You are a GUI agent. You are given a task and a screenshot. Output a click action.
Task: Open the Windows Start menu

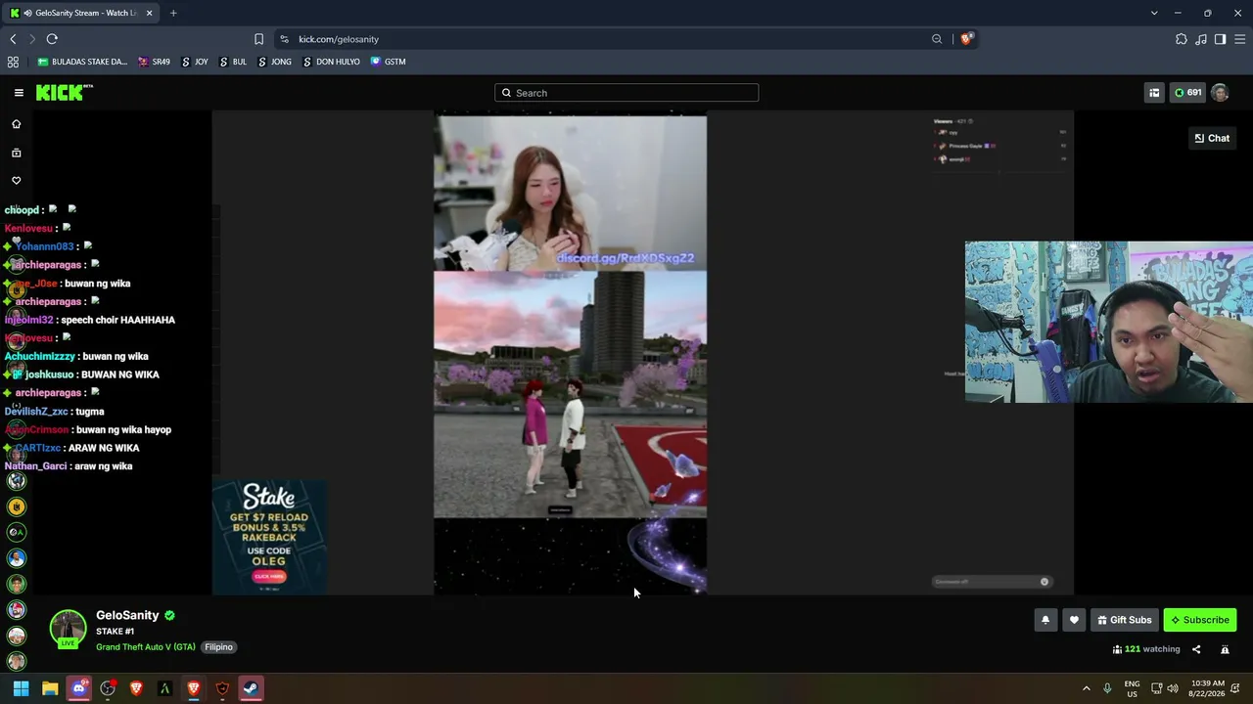(x=21, y=688)
